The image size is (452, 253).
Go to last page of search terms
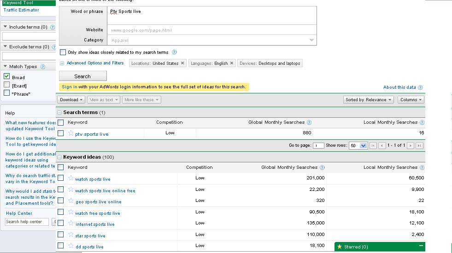click(419, 145)
